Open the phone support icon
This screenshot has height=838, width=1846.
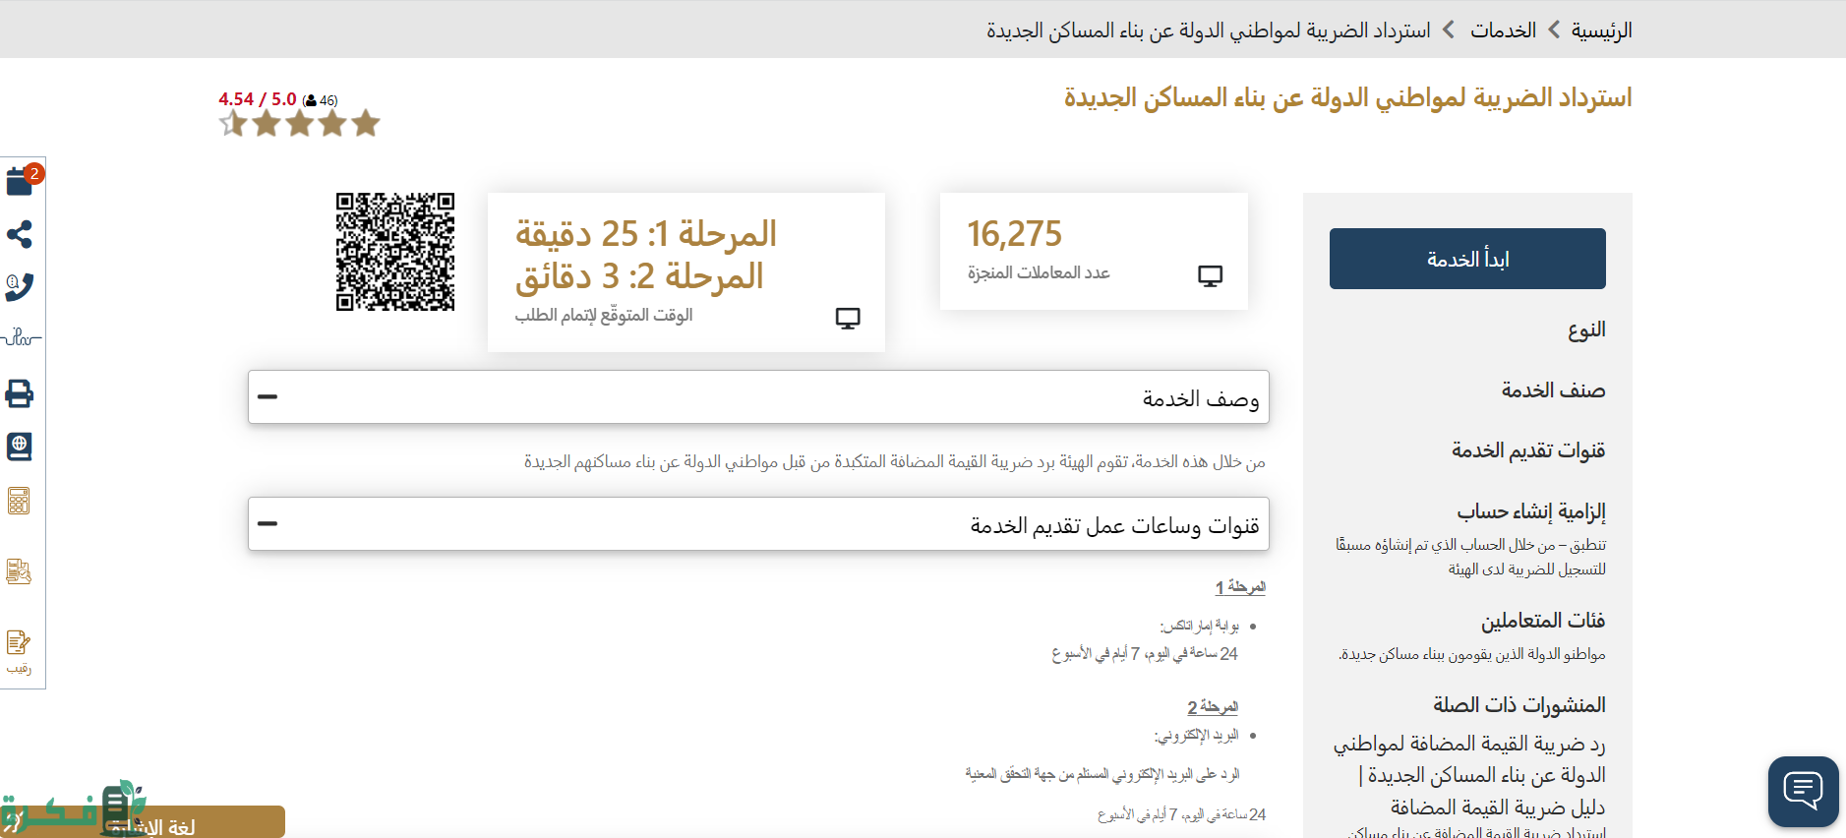tap(20, 286)
